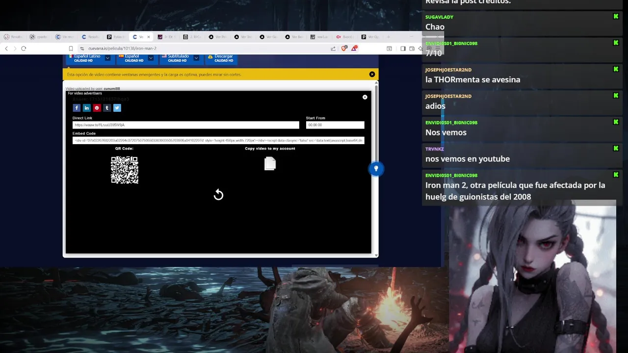Image resolution: width=628 pixels, height=353 pixels.
Task: Switch to the 'Un me' tab
Action: click(64, 37)
